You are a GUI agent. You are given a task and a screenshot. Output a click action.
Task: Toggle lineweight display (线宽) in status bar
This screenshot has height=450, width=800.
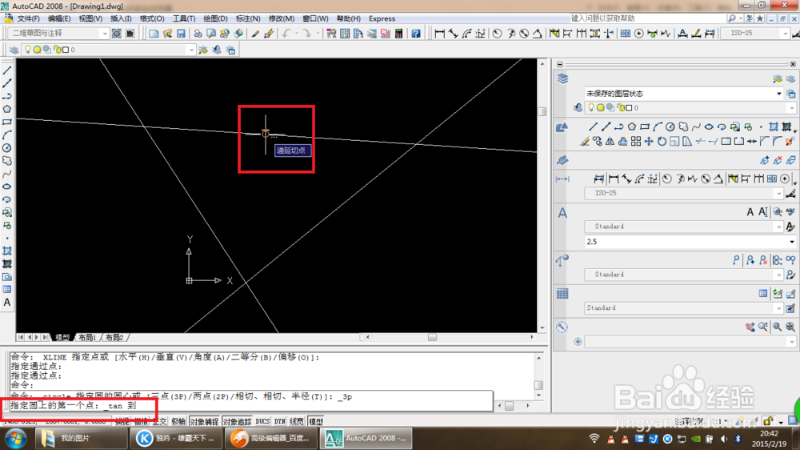pos(297,421)
